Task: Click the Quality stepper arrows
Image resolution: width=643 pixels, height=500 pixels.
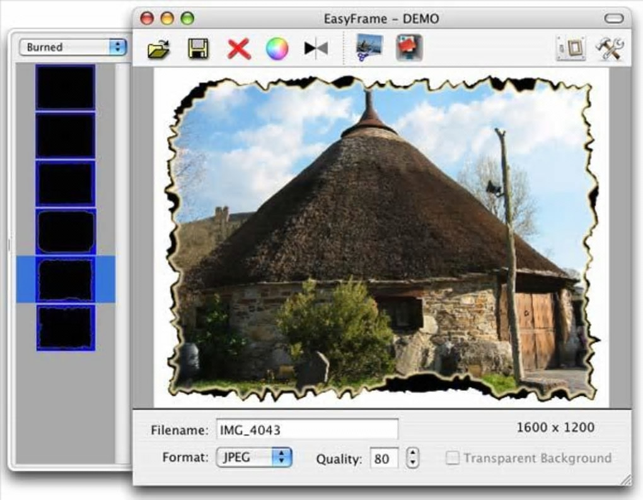Action: [x=412, y=458]
